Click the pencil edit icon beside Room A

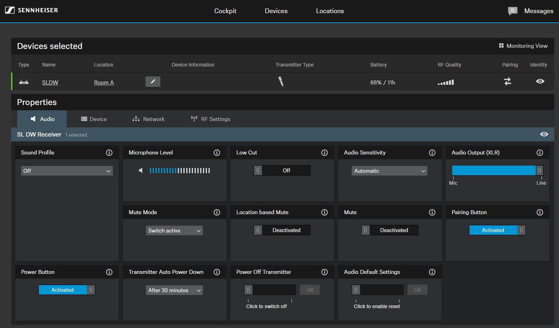point(153,82)
